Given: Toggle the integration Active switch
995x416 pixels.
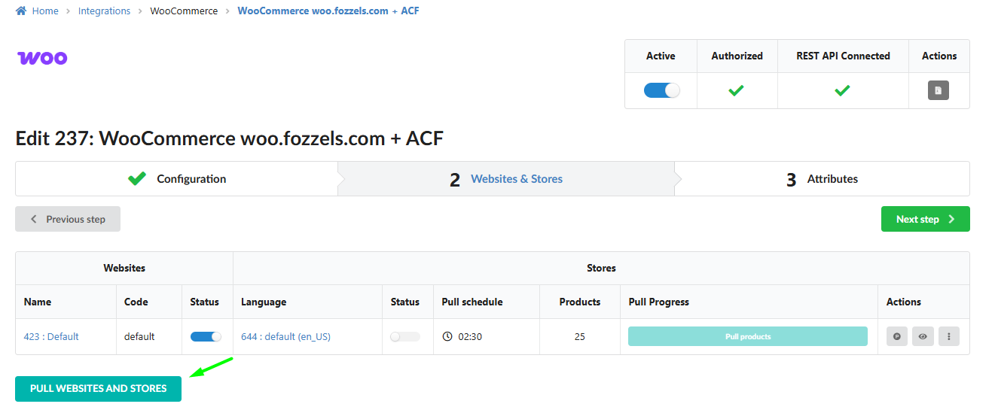Looking at the screenshot, I should (x=661, y=90).
